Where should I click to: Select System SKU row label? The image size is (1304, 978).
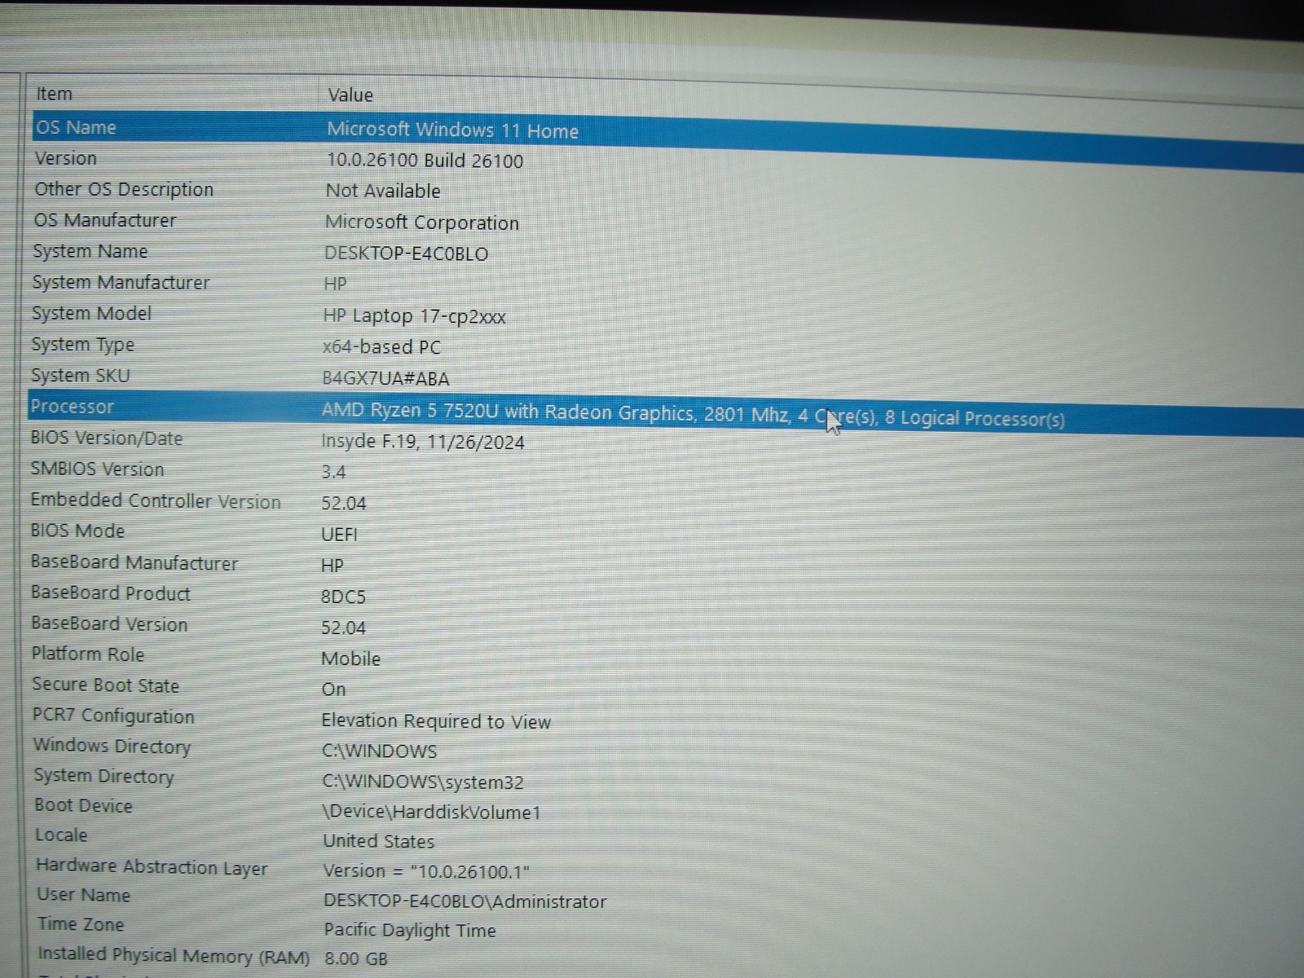80,376
